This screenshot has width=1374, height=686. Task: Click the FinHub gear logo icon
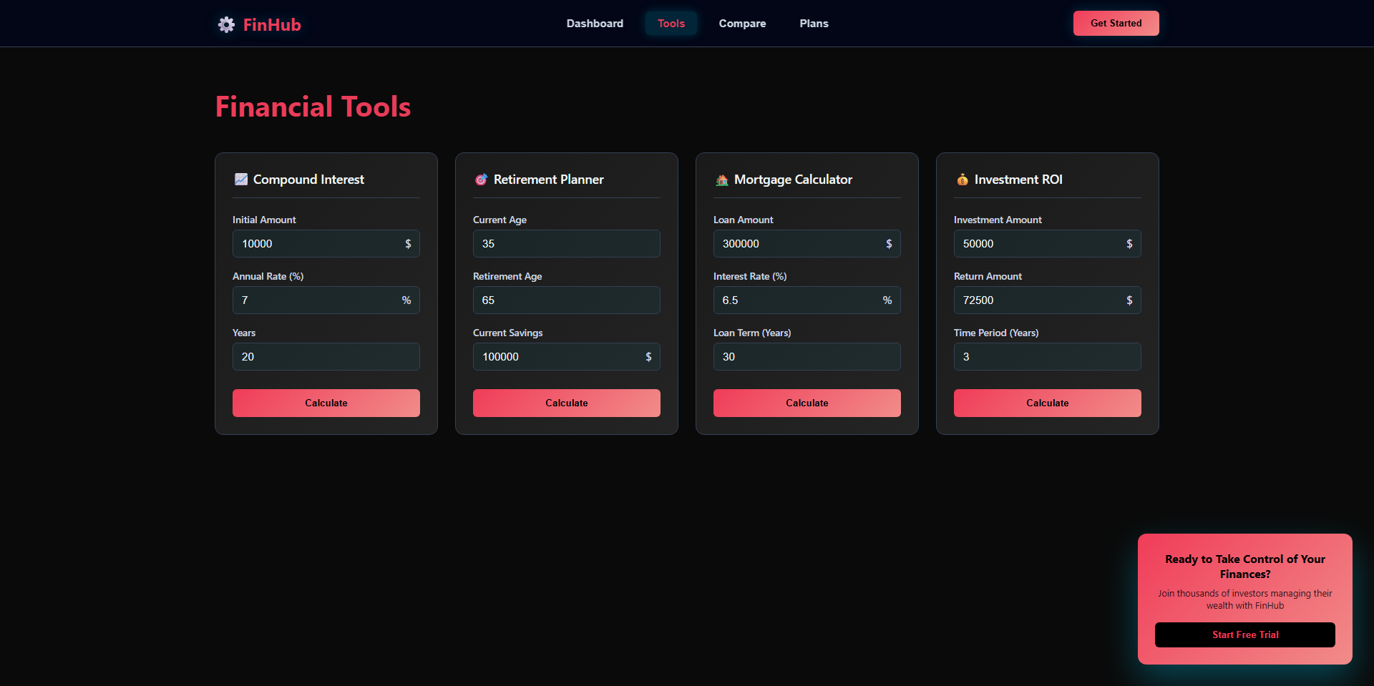tap(225, 24)
